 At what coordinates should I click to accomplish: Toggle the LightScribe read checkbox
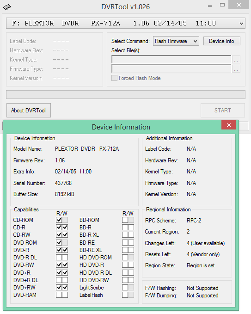125,287
